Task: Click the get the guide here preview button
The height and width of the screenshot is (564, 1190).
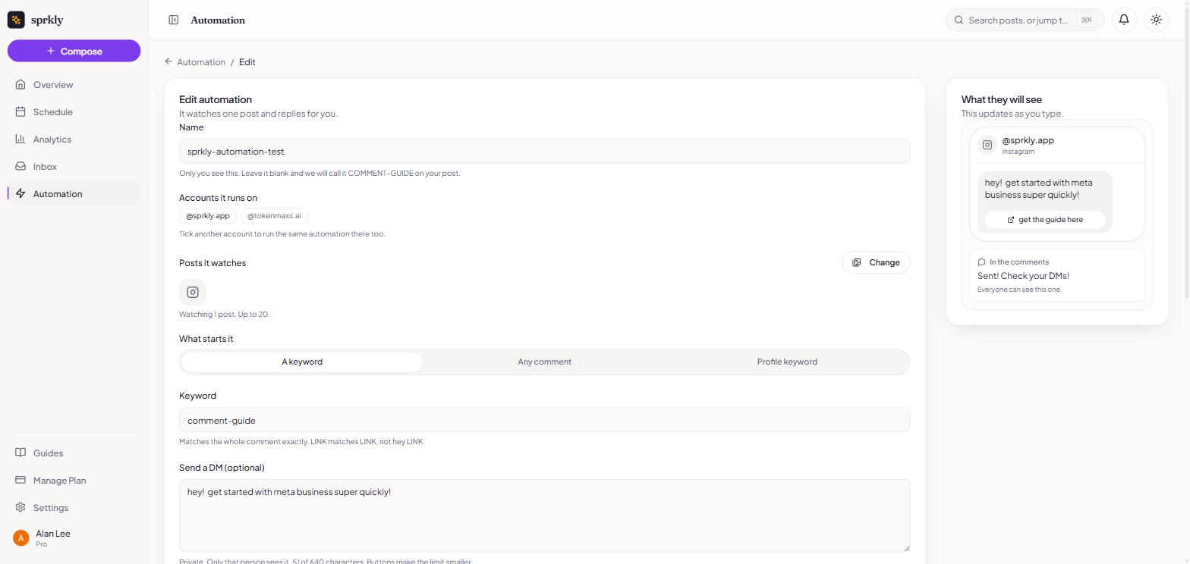Action: [x=1045, y=220]
